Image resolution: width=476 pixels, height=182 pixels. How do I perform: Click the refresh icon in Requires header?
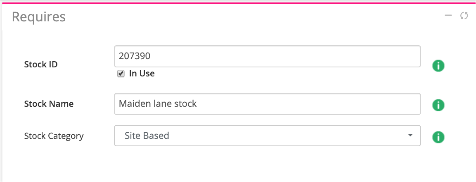pos(464,16)
